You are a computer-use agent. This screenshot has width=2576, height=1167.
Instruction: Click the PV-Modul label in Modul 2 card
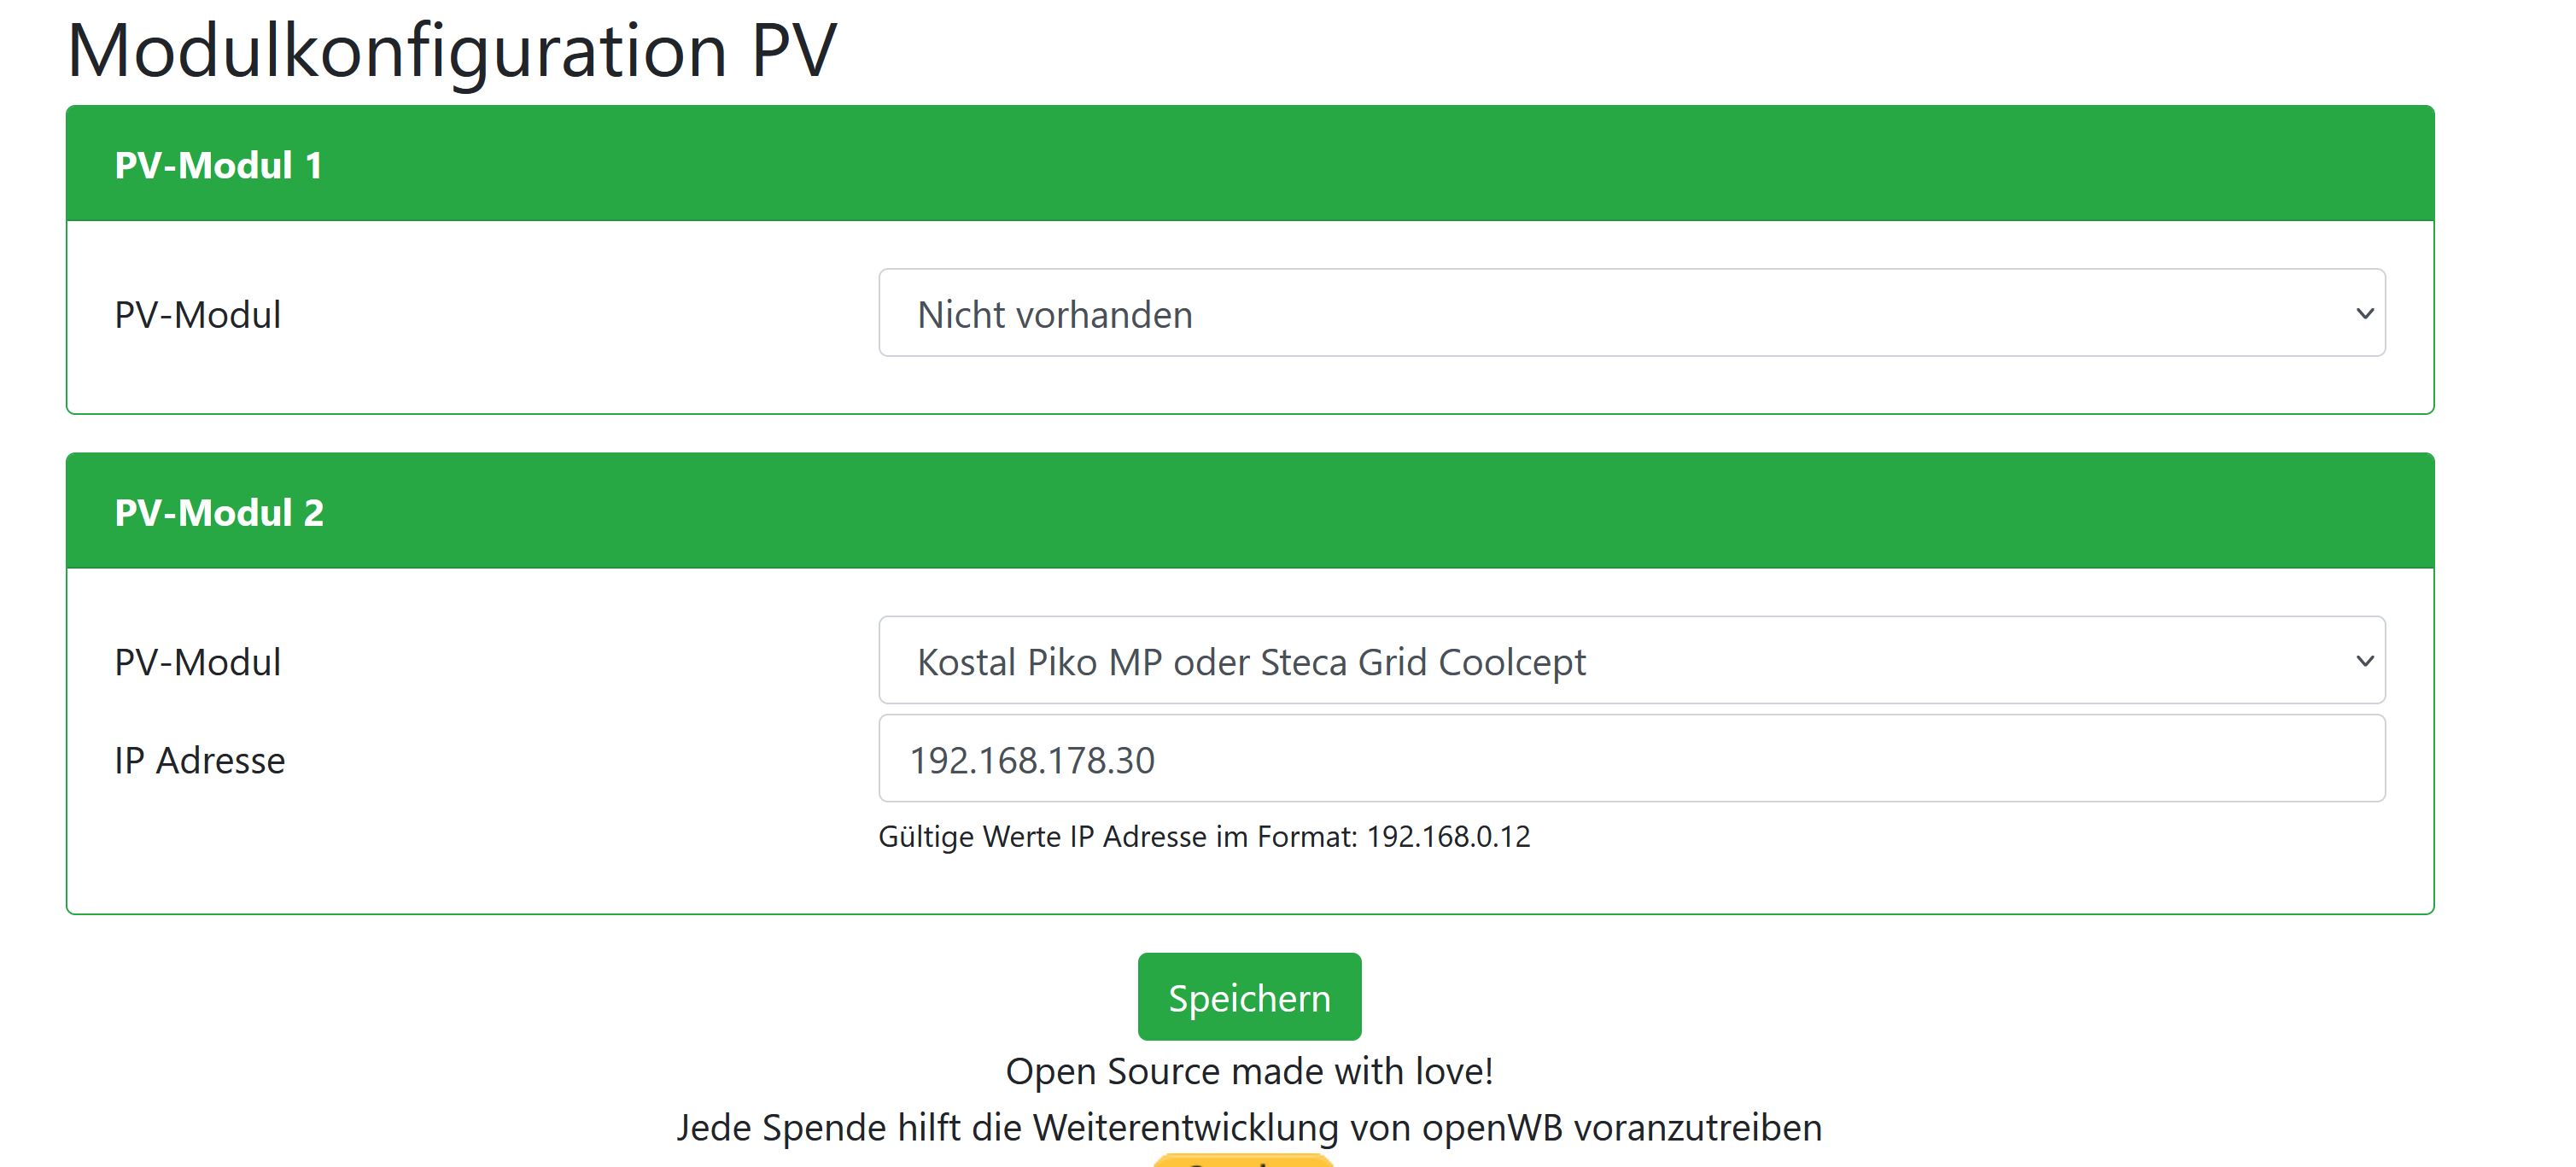pyautogui.click(x=198, y=662)
